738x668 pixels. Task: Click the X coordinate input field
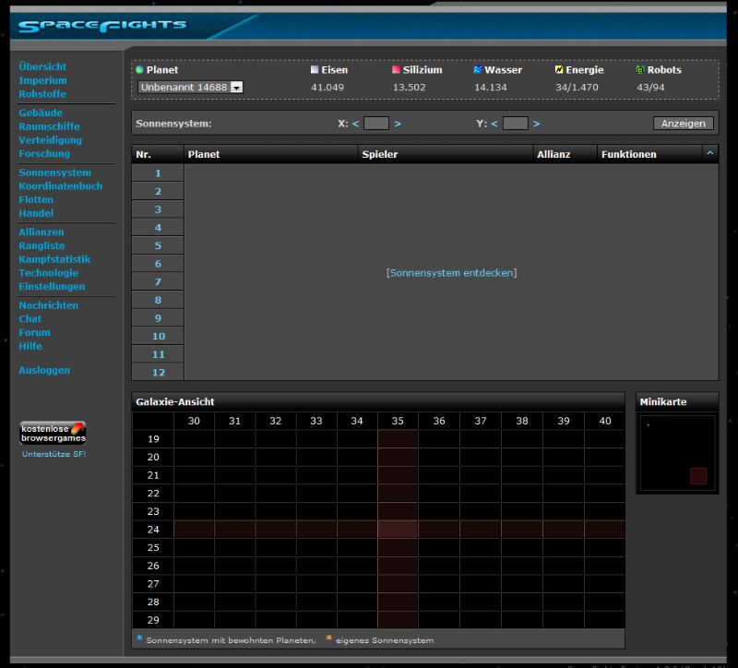pyautogui.click(x=376, y=124)
